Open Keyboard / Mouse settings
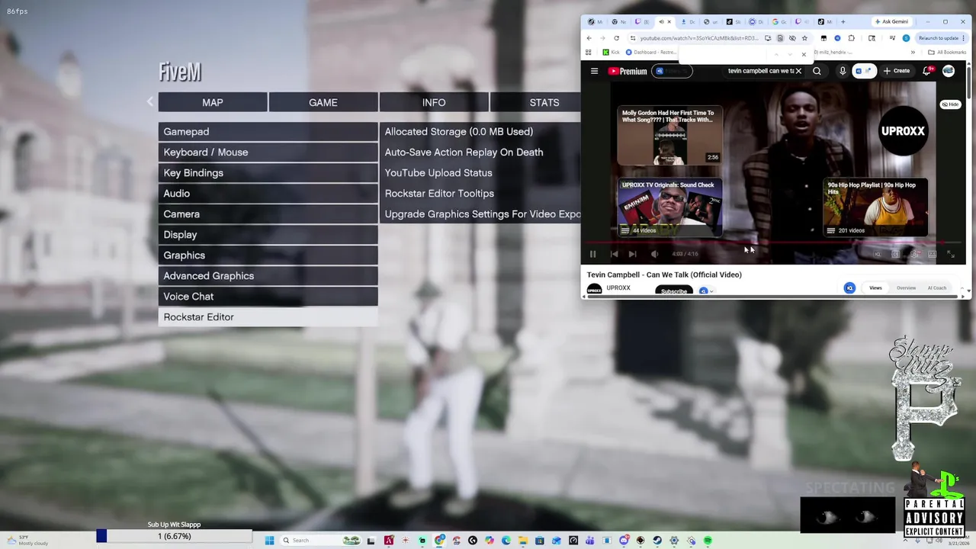Image resolution: width=976 pixels, height=549 pixels. click(268, 152)
